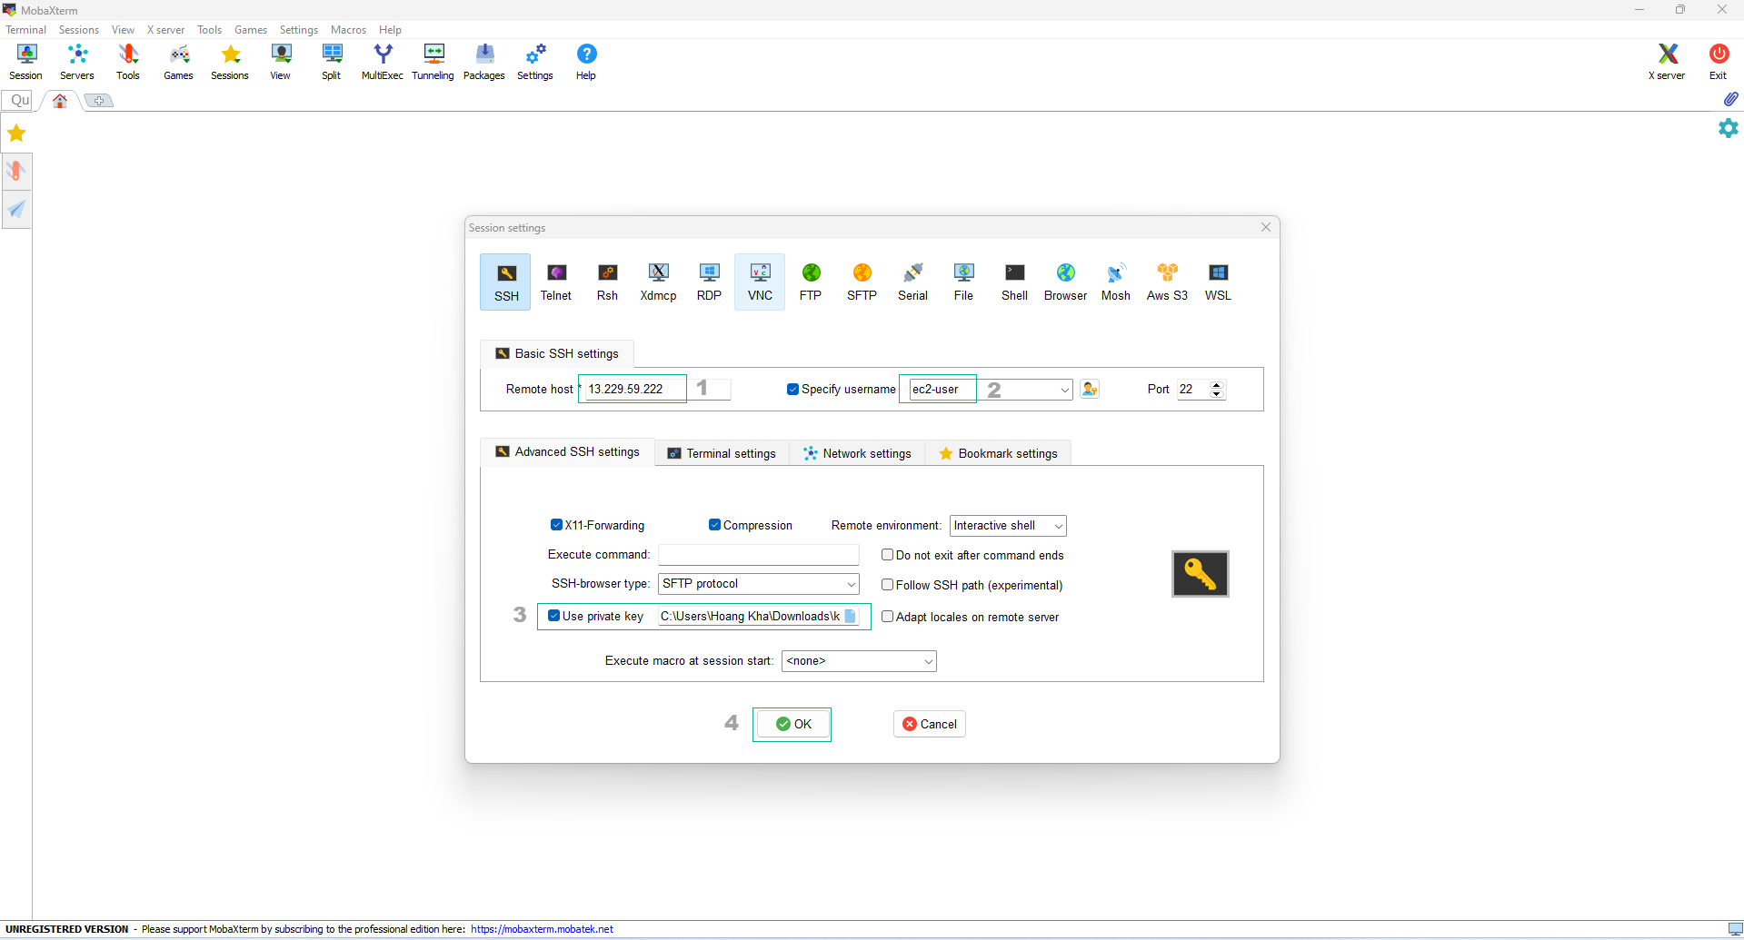1744x940 pixels.
Task: Click the Quick connect search box
Action: [x=18, y=100]
